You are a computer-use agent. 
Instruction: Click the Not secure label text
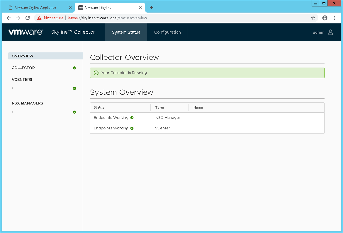point(53,18)
